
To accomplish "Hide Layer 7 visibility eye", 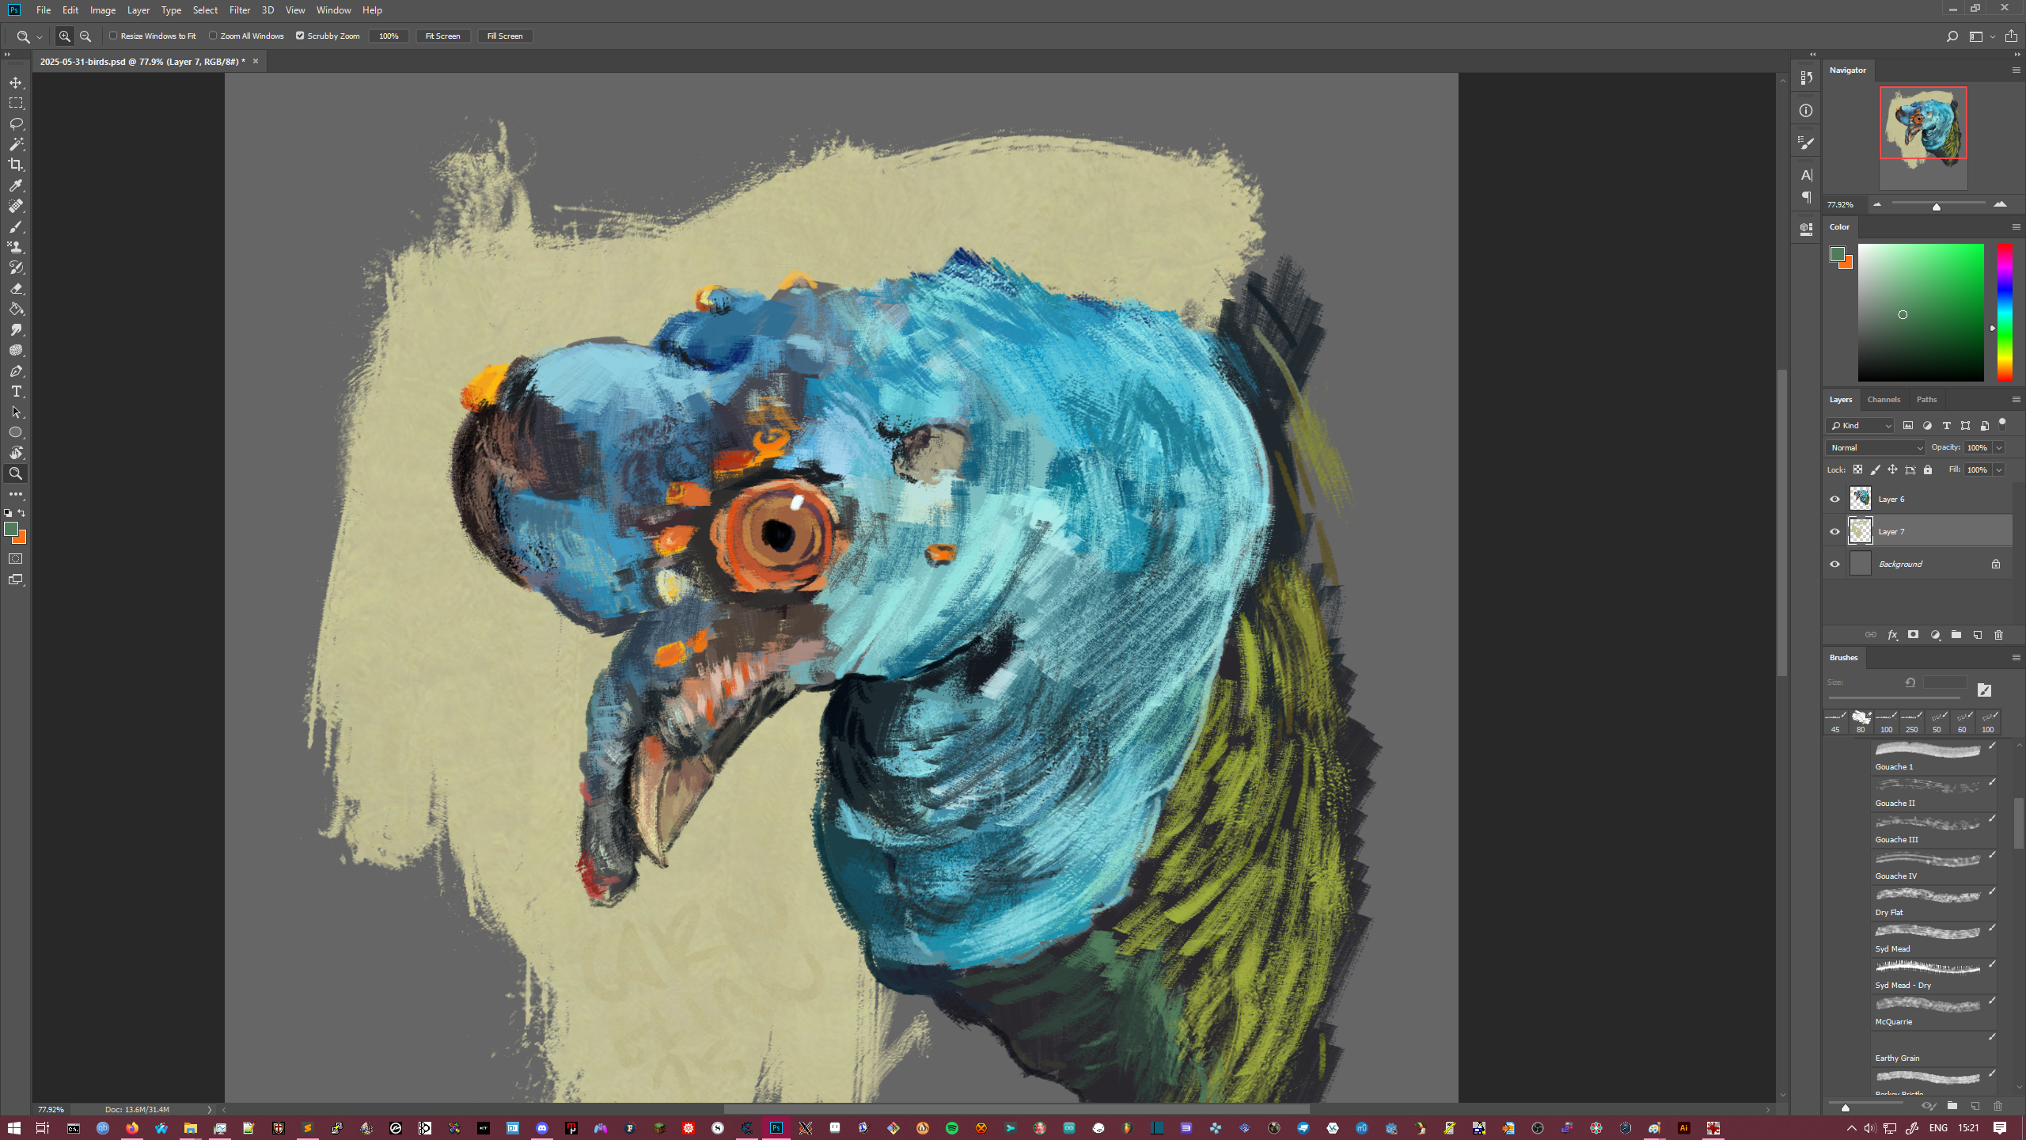I will (x=1834, y=532).
